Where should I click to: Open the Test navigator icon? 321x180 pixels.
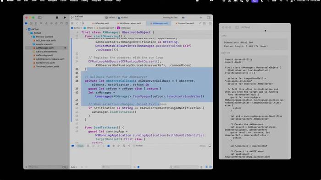(x=51, y=23)
